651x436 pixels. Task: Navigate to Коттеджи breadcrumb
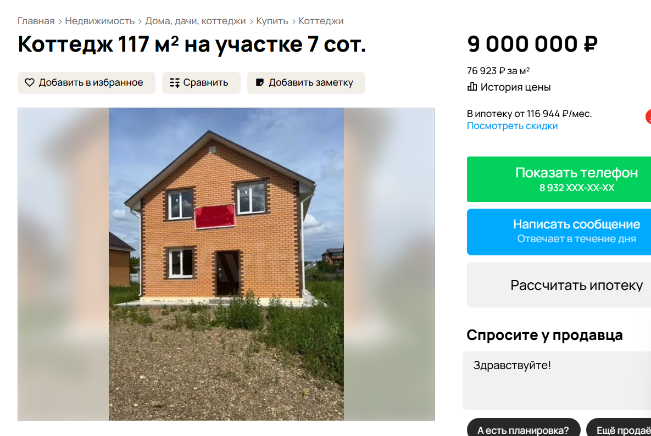point(321,21)
